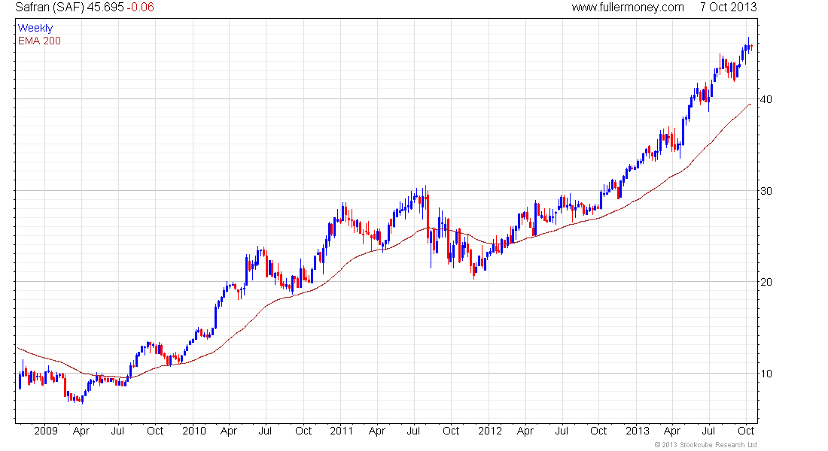Click the 2011 year label on axis
Image resolution: width=828 pixels, height=451 pixels.
coord(342,431)
